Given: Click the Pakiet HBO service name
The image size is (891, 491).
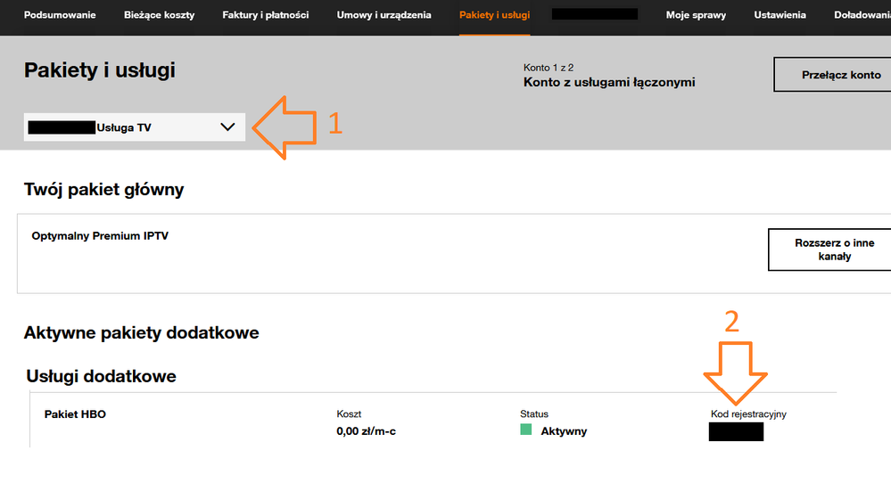Looking at the screenshot, I should point(75,414).
